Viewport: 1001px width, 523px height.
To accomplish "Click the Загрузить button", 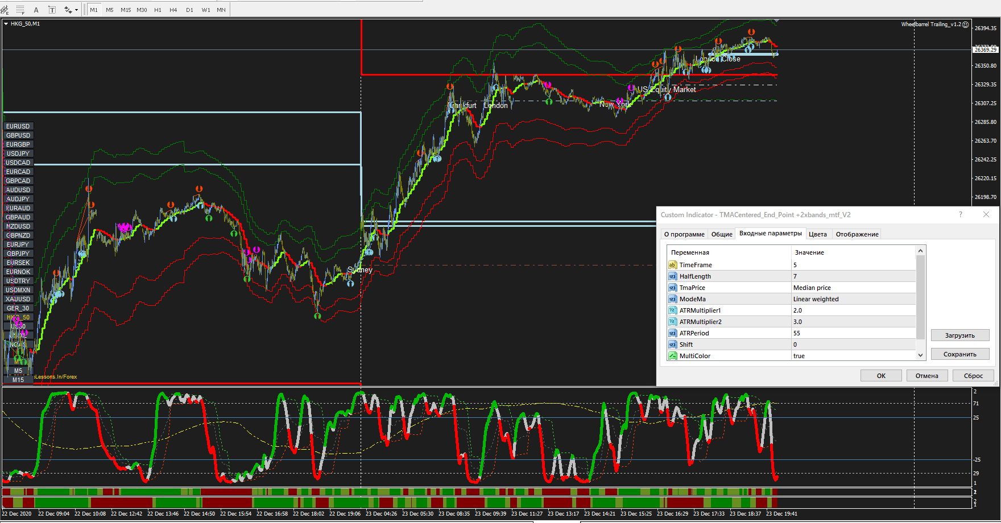I will (x=960, y=335).
